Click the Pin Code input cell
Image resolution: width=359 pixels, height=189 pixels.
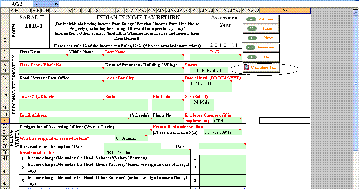(x=168, y=105)
